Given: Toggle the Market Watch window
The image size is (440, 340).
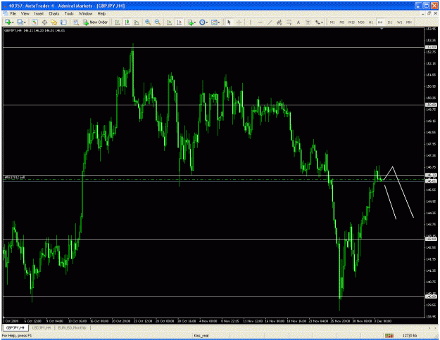Looking at the screenshot, I should tap(34, 22).
